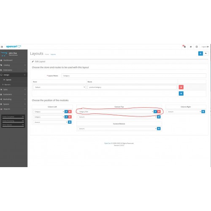
Task: Add module to Content Bottom
Action: point(159,129)
